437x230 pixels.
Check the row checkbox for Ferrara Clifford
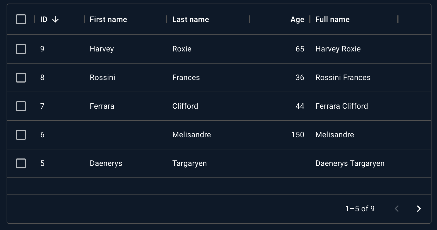[x=21, y=106]
